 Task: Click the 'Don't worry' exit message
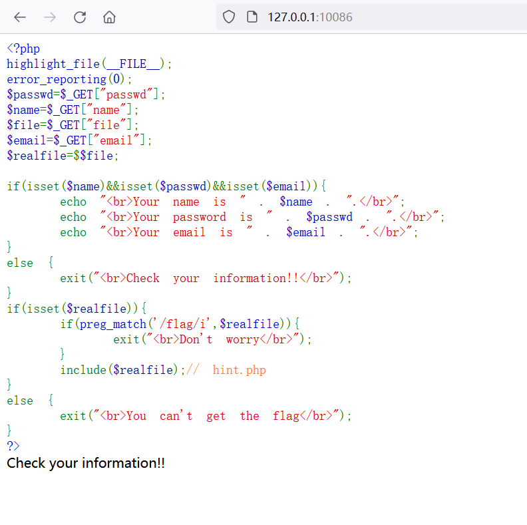click(226, 339)
